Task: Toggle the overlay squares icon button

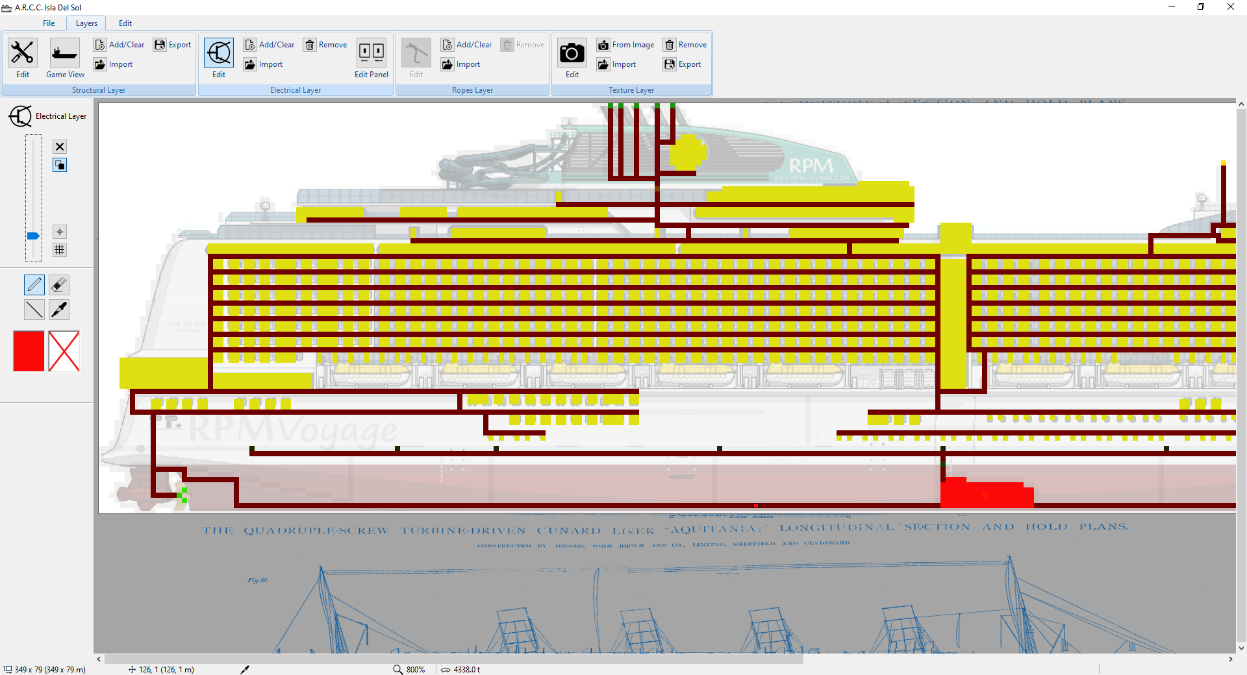Action: (60, 165)
